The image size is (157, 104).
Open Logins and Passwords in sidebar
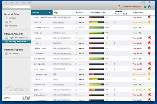(18, 38)
